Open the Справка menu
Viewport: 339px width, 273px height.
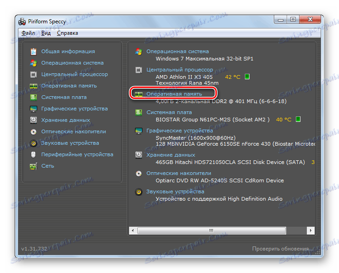click(68, 33)
